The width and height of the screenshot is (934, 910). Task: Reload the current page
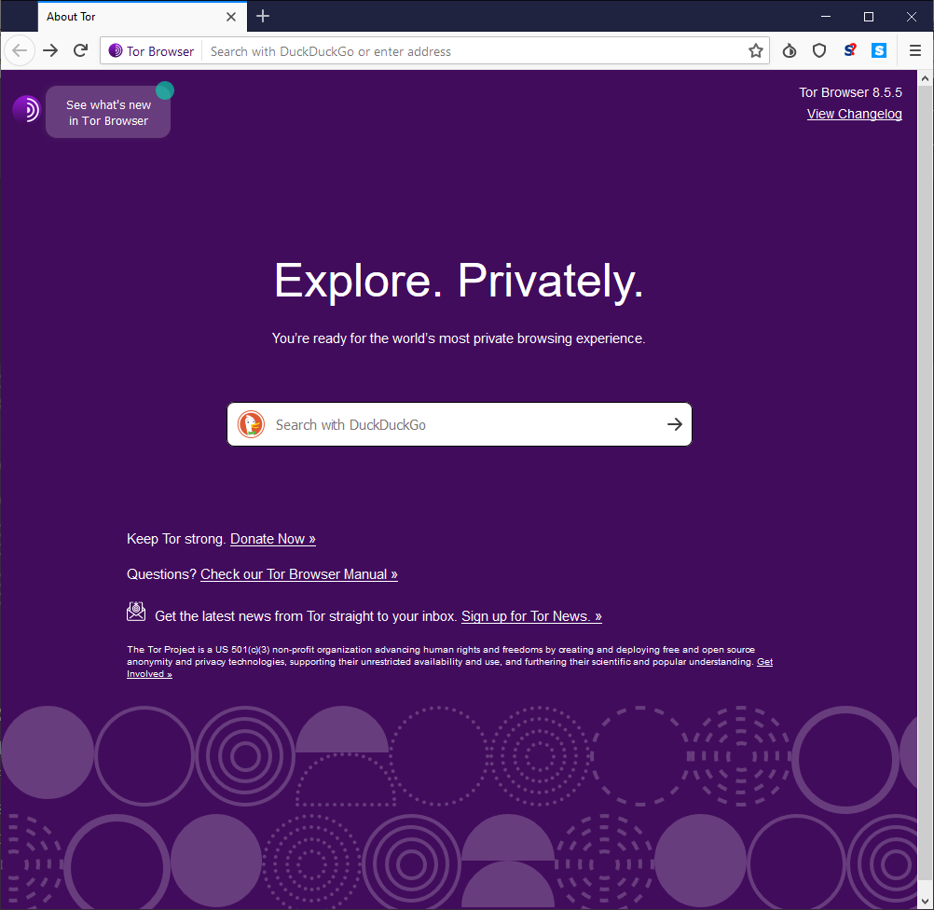coord(81,50)
